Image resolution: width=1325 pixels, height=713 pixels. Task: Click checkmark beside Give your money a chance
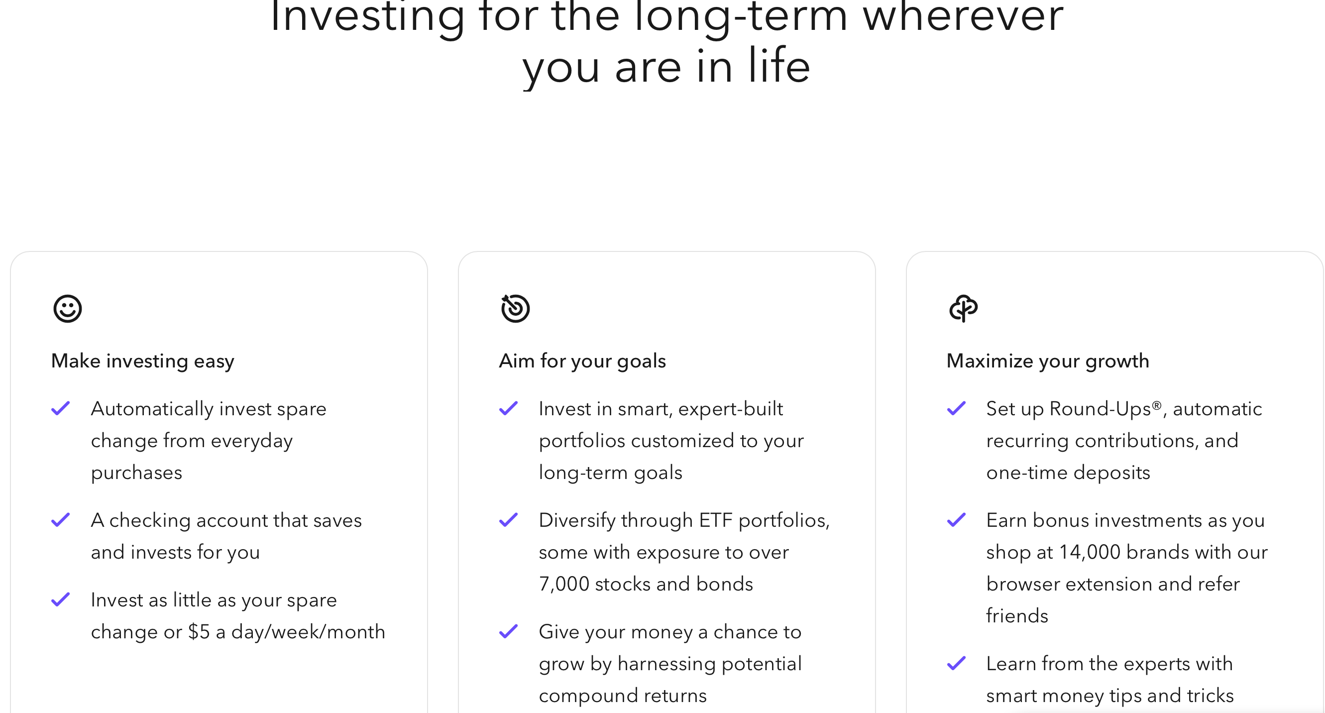pyautogui.click(x=509, y=632)
